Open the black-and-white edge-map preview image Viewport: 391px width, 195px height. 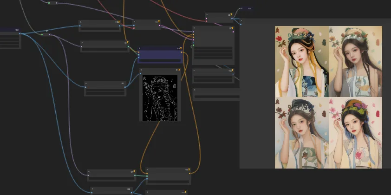[160, 98]
